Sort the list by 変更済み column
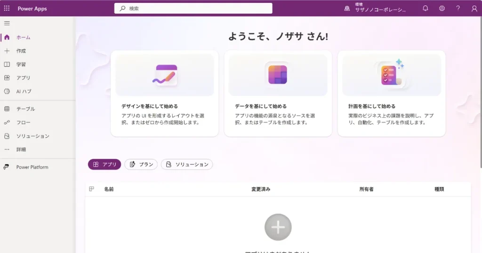The image size is (482, 253). click(261, 189)
